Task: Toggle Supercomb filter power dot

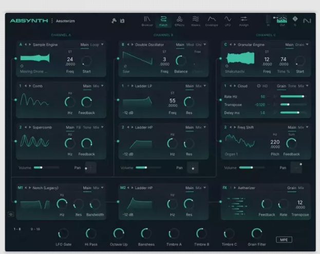Action: 16,141
